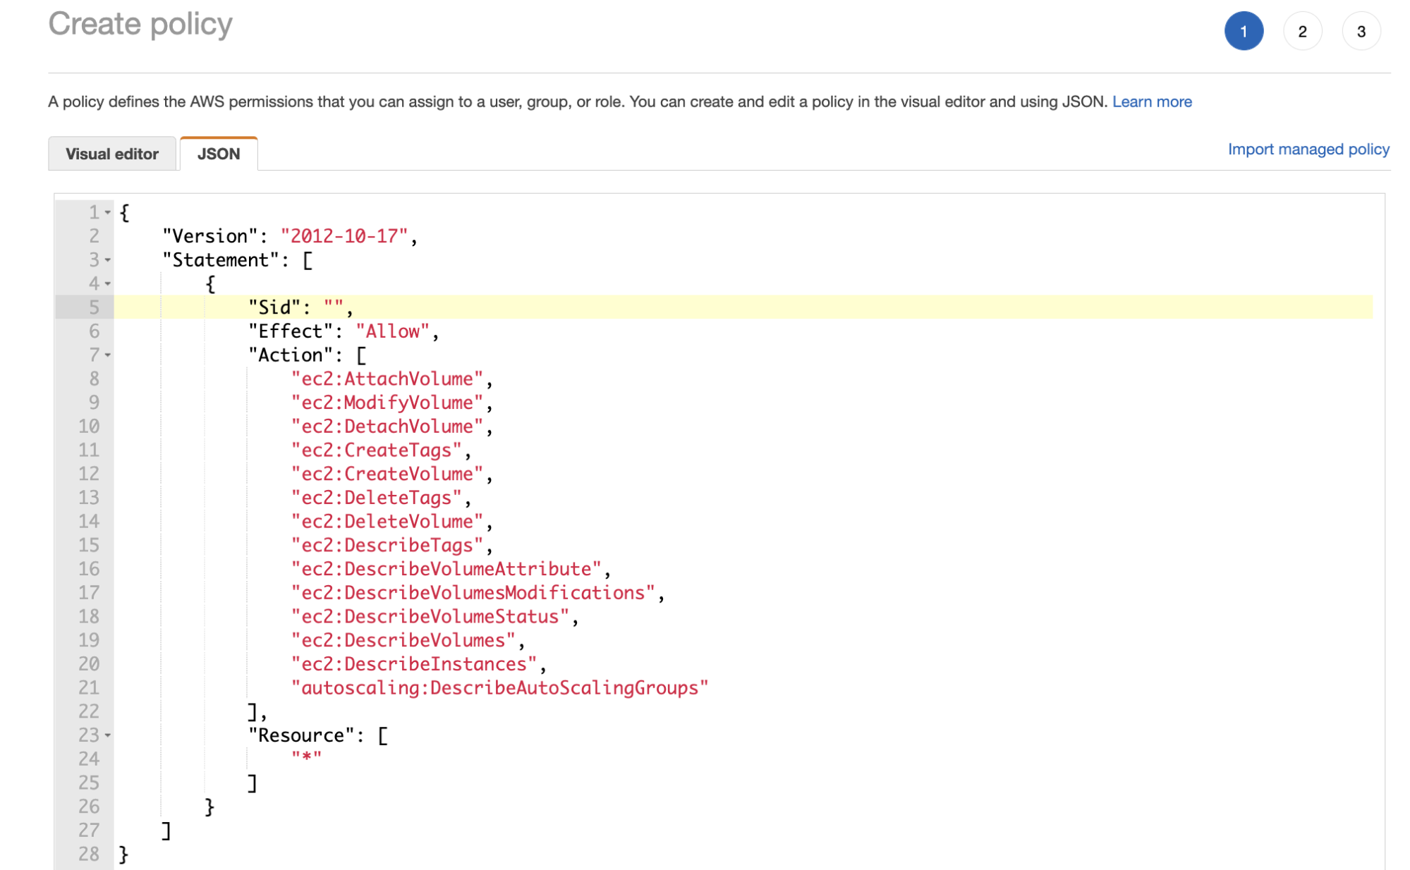Collapse Resource array fold arrow line 23

point(108,735)
